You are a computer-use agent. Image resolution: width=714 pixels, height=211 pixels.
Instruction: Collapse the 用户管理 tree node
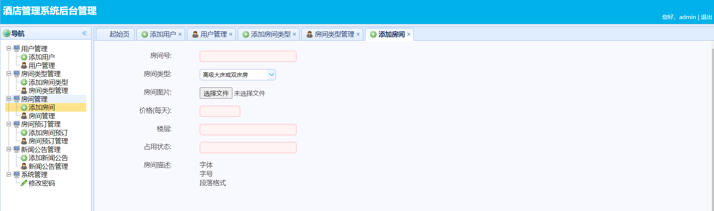click(9, 48)
